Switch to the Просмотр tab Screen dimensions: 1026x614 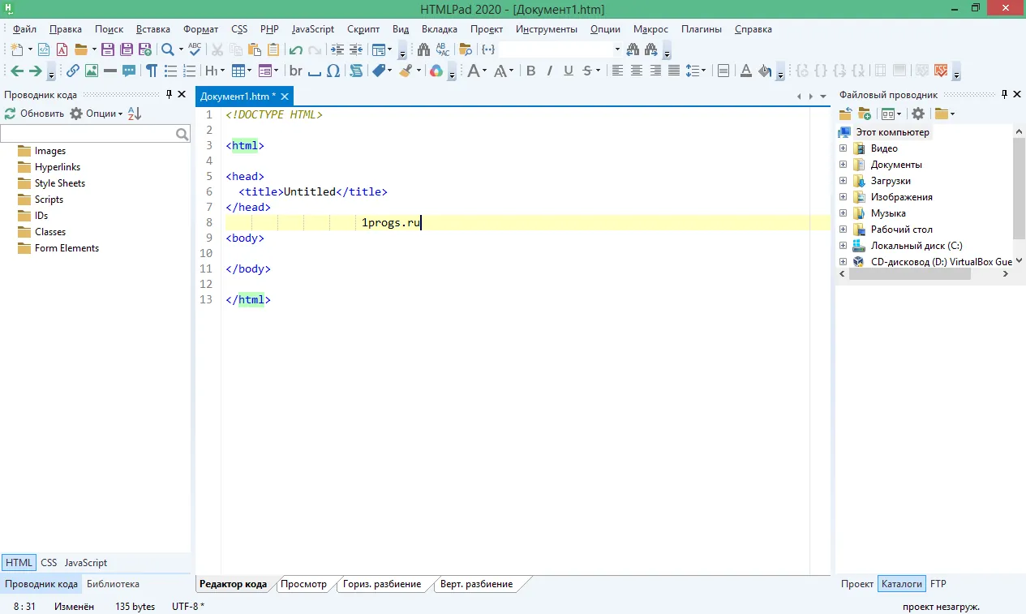[x=303, y=584]
